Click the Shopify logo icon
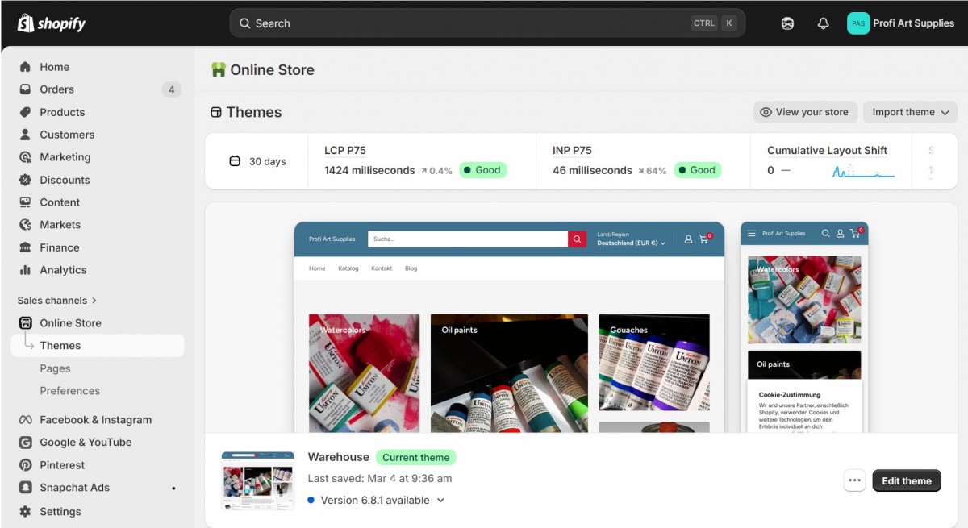The height and width of the screenshot is (528, 968). [26, 23]
